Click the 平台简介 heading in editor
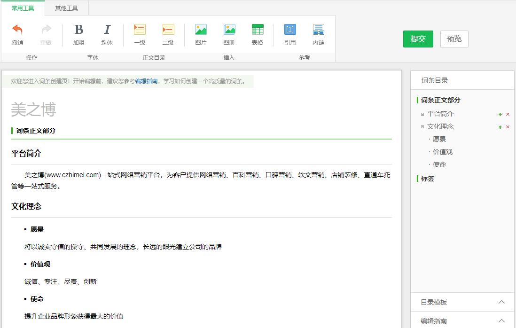Viewport: 516px width, 328px height. point(26,153)
